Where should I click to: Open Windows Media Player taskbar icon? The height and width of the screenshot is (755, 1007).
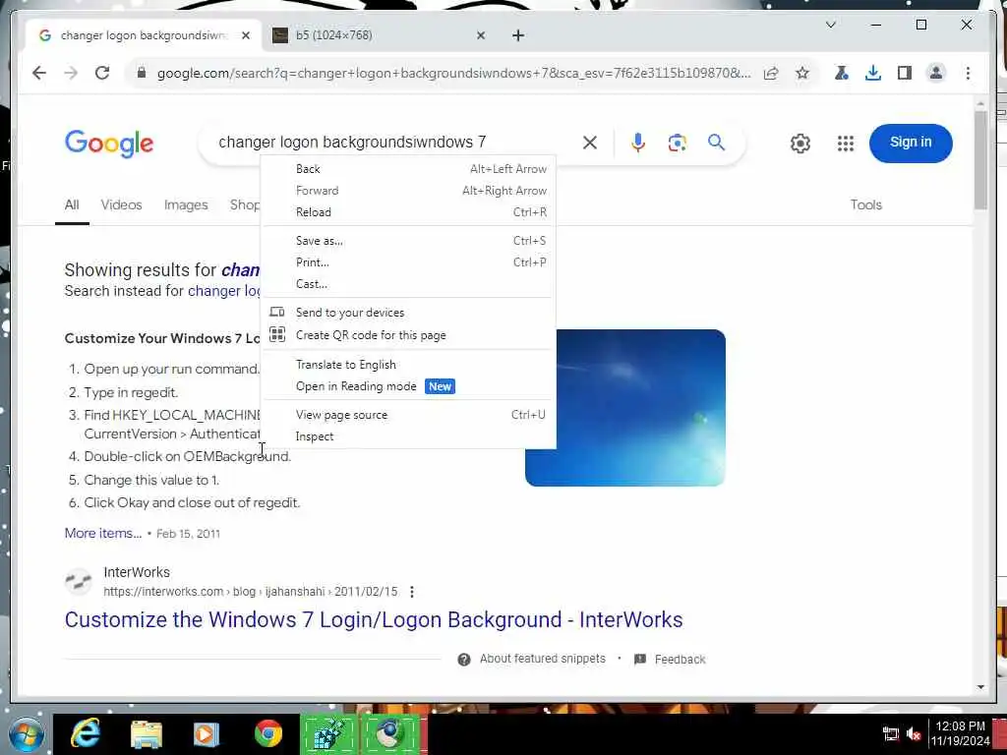207,734
